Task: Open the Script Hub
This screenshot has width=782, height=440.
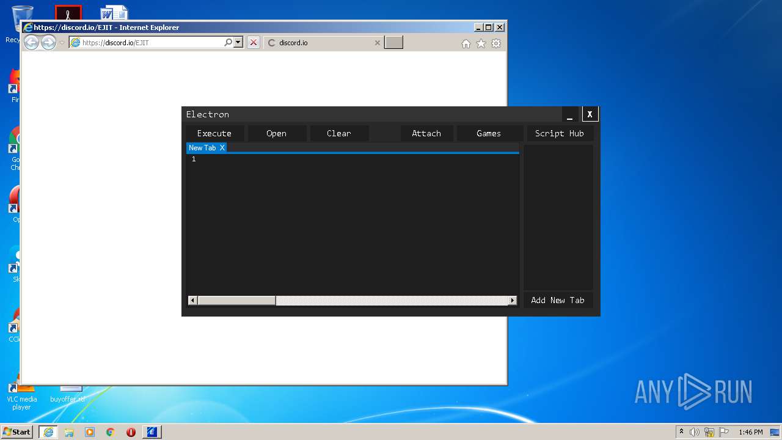Action: tap(560, 133)
